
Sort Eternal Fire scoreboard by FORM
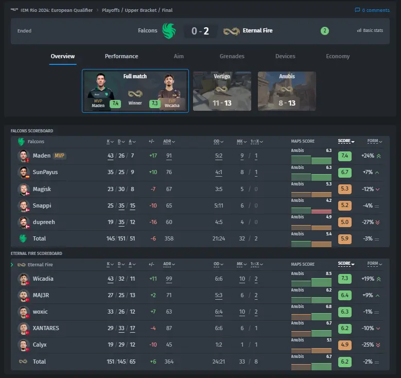pyautogui.click(x=375, y=264)
